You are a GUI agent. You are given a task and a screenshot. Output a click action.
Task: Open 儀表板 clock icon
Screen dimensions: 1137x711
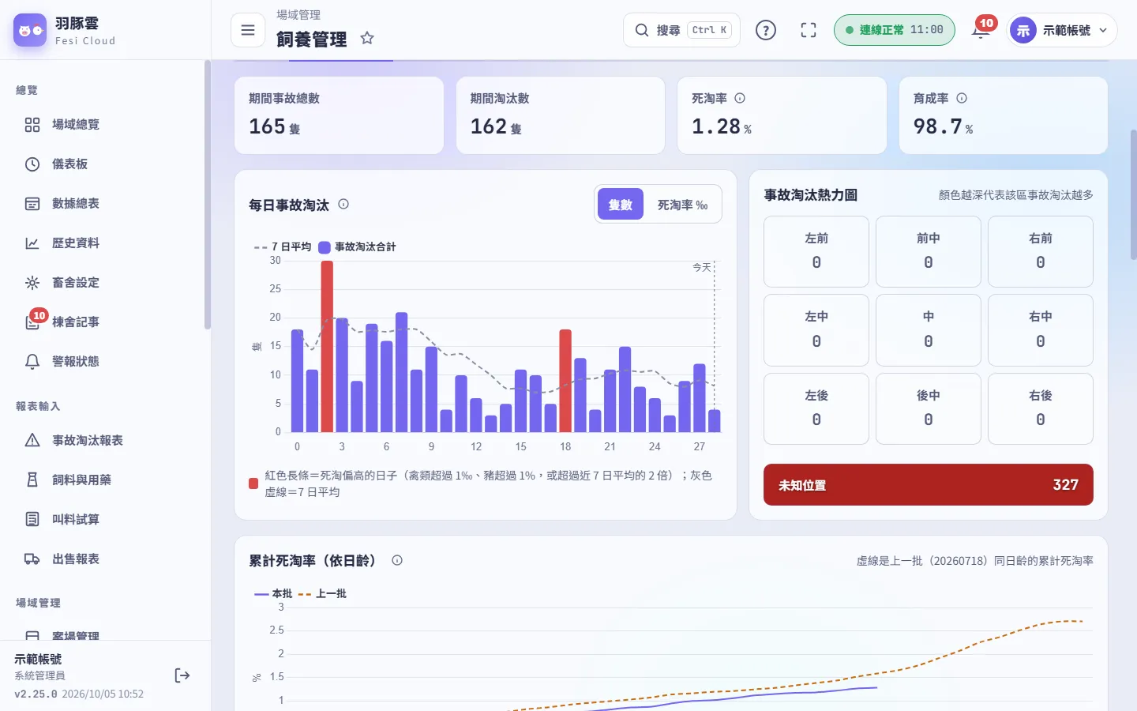pos(32,164)
